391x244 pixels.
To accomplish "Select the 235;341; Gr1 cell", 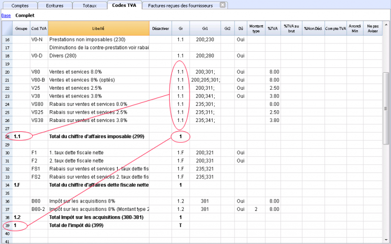I will click(205, 120).
